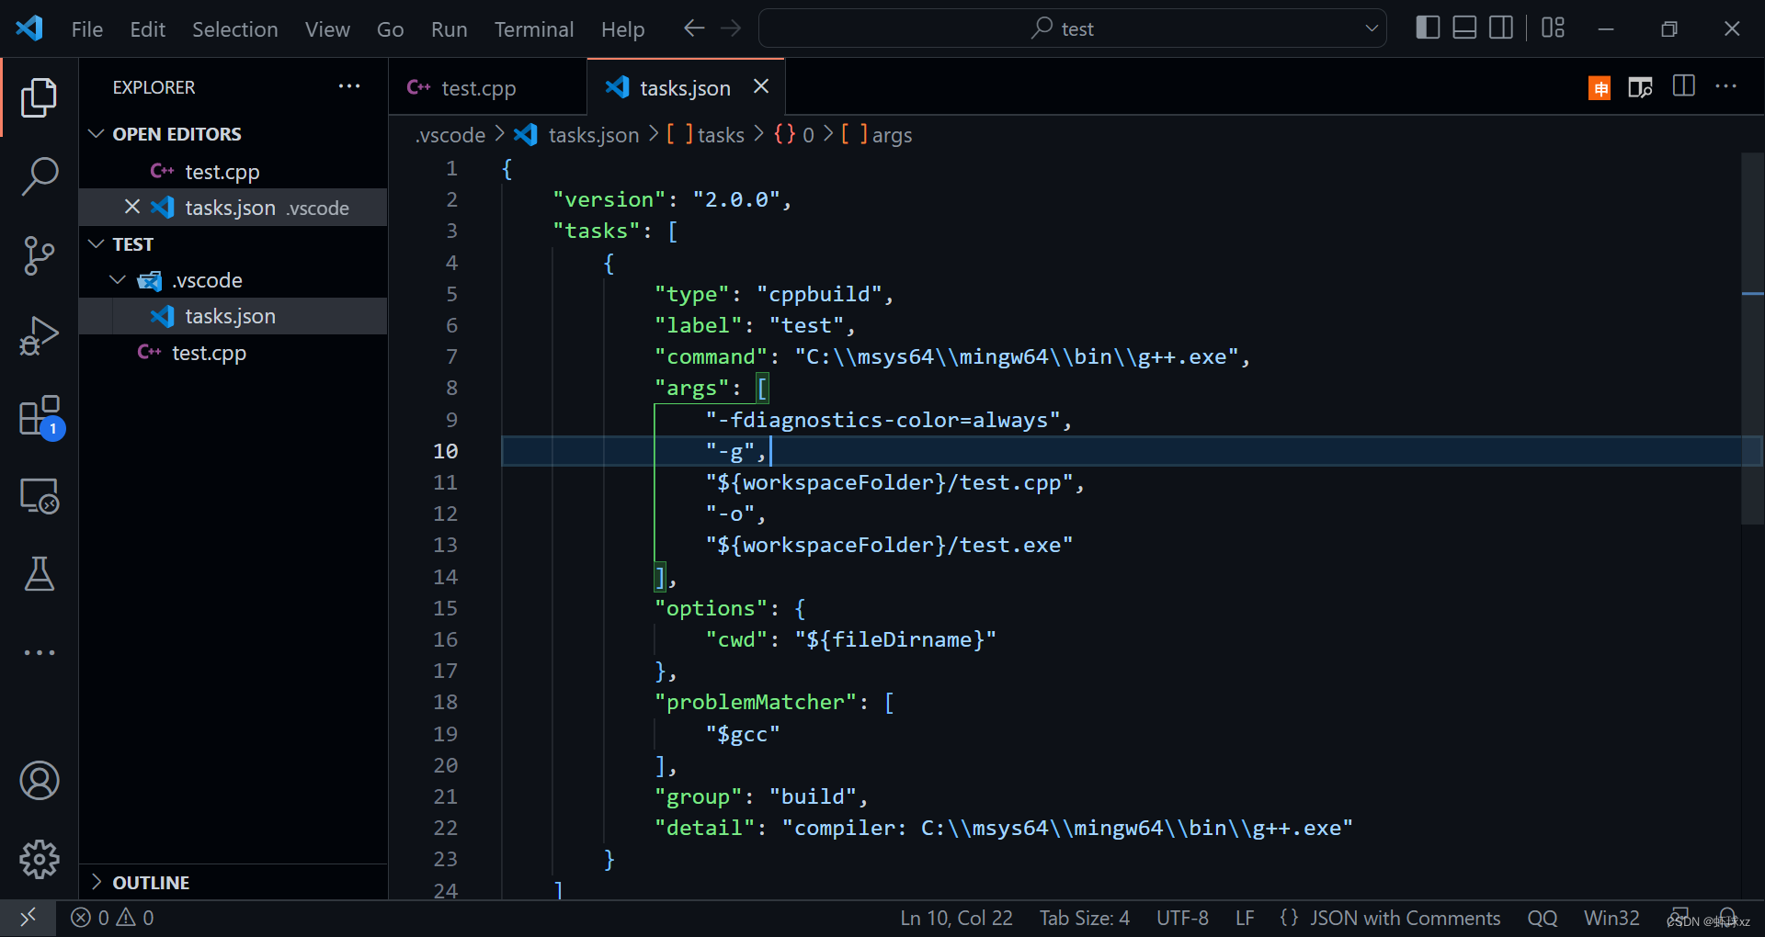This screenshot has width=1765, height=937.
Task: Open the Go menu
Action: (x=390, y=29)
